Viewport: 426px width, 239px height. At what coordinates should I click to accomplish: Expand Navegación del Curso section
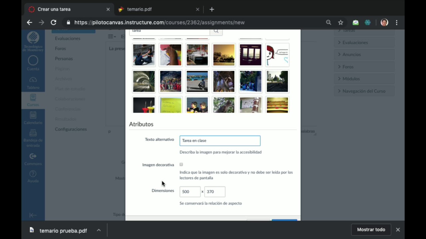pos(364,91)
